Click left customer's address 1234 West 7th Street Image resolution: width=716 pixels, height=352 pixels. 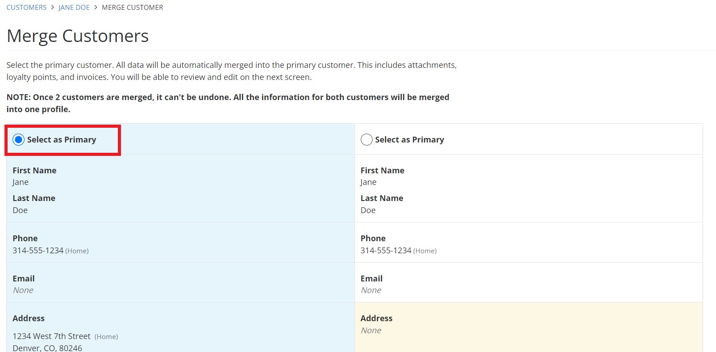51,336
